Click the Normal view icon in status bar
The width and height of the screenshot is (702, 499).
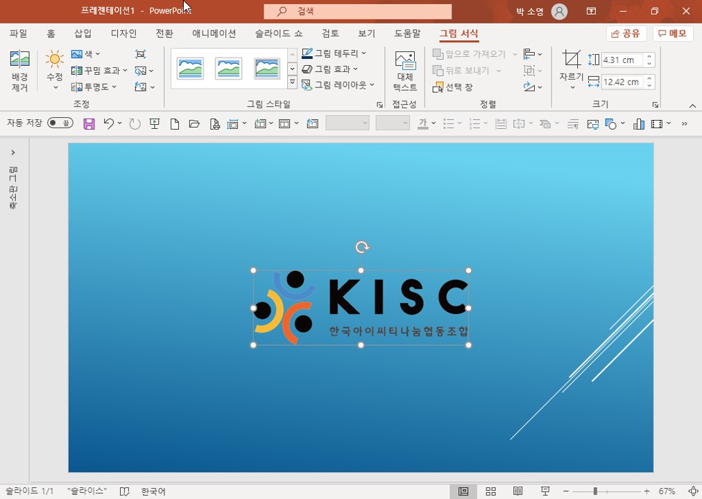[463, 491]
